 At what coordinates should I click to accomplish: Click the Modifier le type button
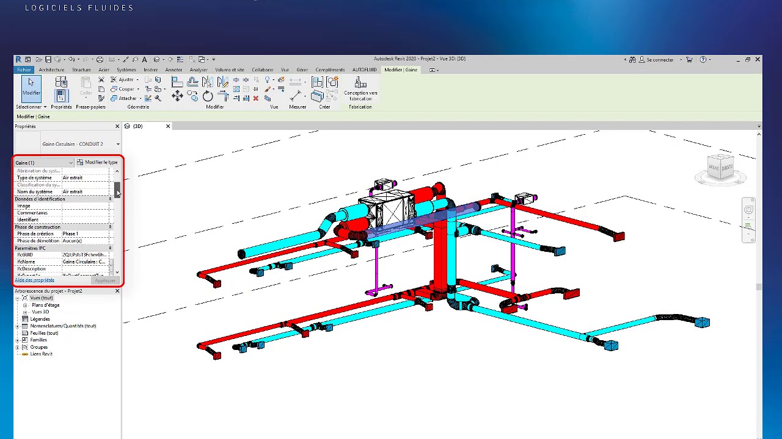[97, 163]
